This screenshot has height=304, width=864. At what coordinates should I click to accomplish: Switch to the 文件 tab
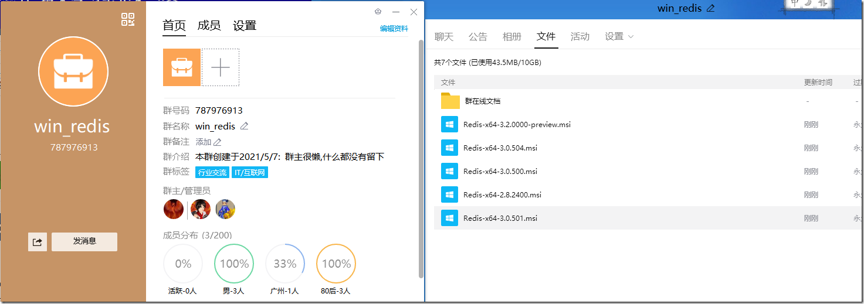click(546, 36)
